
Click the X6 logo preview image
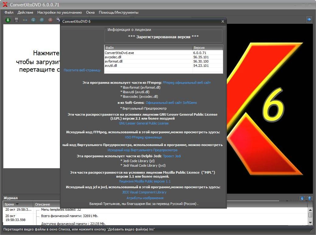270,109
